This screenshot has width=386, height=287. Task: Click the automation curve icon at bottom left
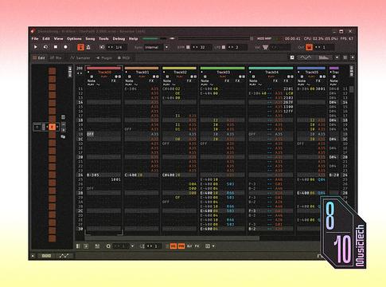point(64,256)
